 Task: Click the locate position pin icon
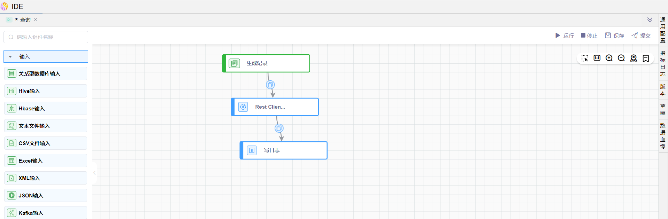tap(633, 58)
